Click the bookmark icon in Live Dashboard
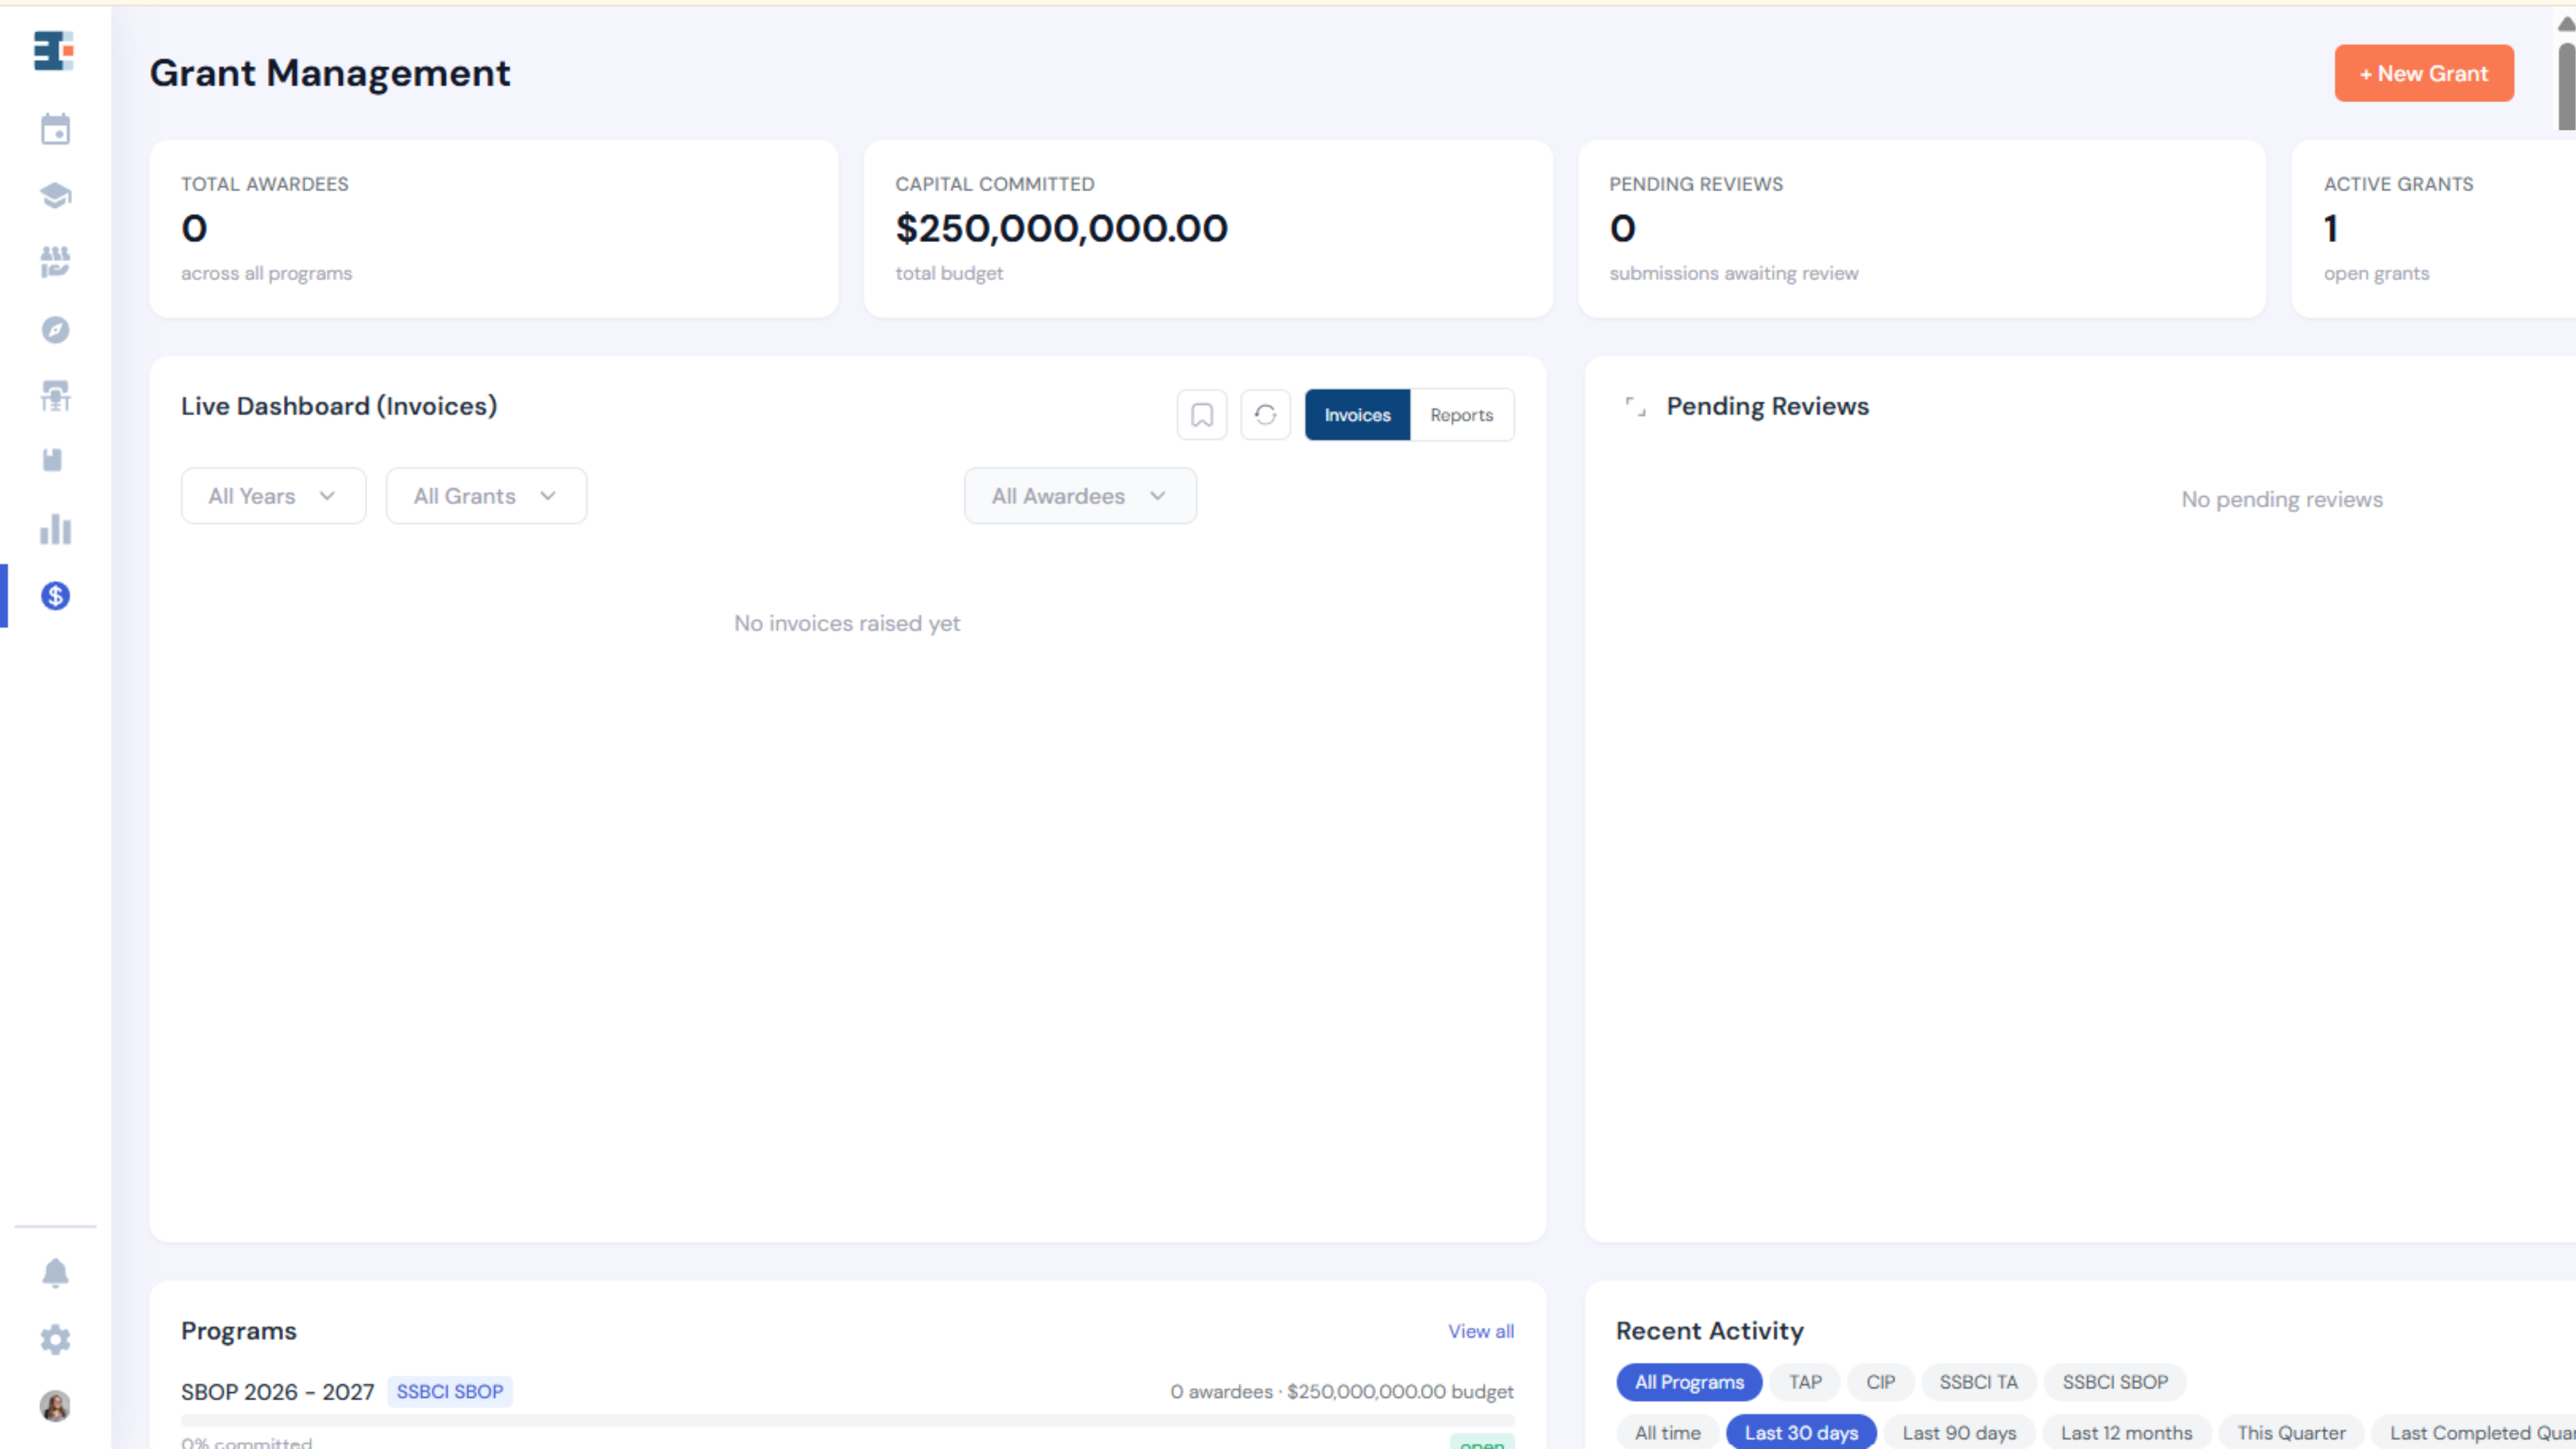The height and width of the screenshot is (1449, 2576). (1202, 415)
